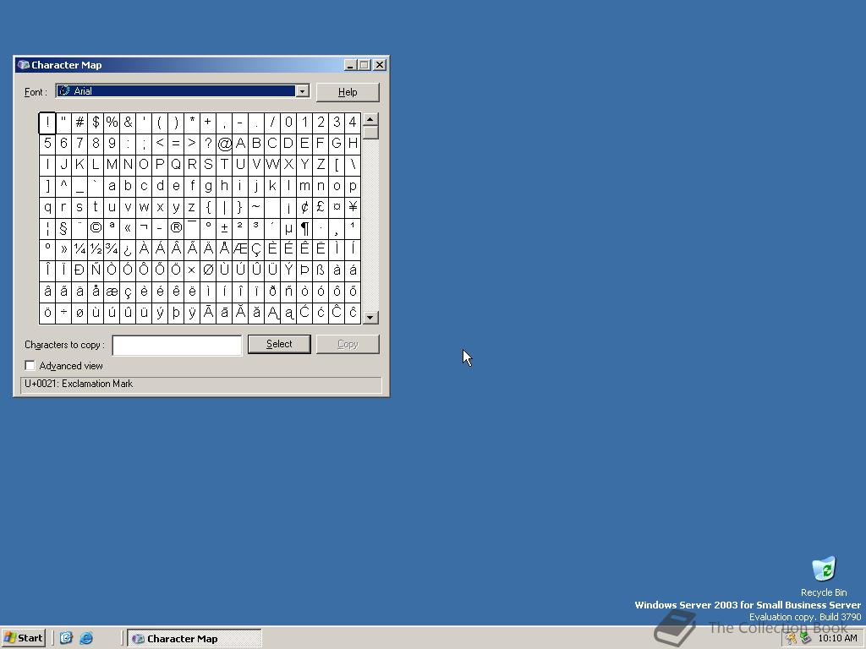Select the » right guillemet cell
Viewport: 866px width, 649px height.
click(63, 249)
